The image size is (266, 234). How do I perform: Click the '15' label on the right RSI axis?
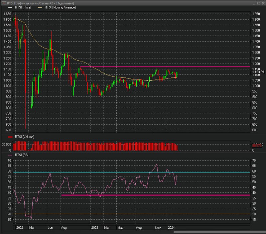click(254, 220)
